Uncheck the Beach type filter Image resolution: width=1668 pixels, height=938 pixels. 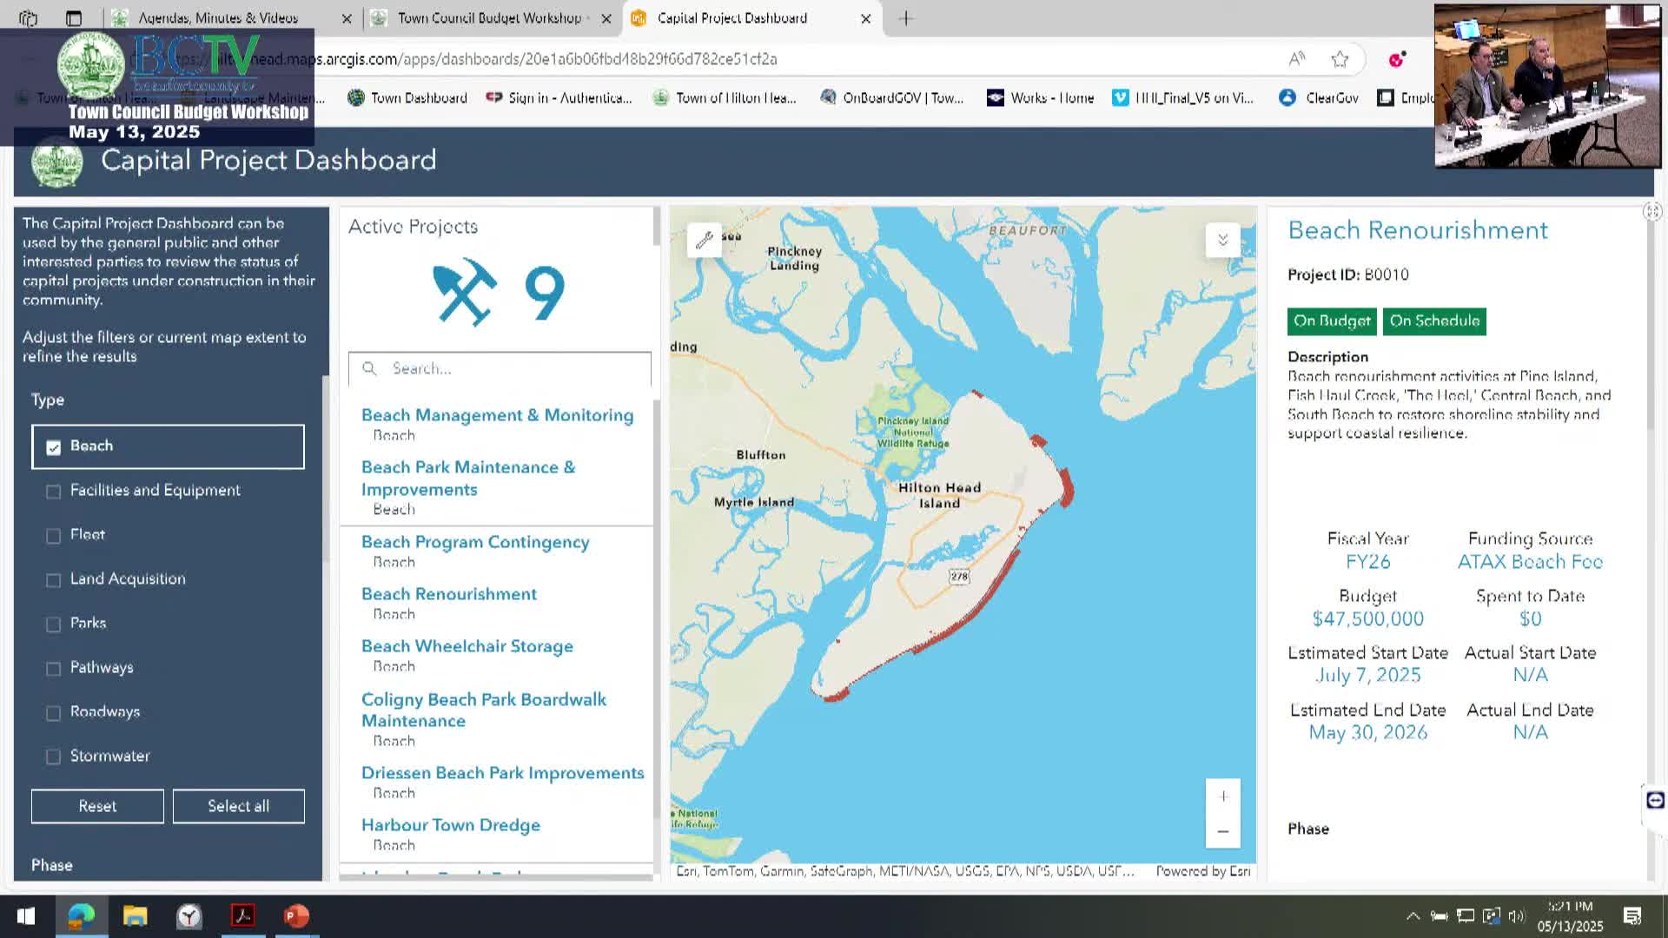point(54,446)
